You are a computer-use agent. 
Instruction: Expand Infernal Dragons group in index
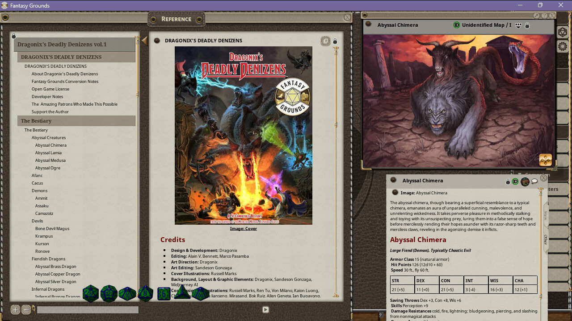pos(48,289)
